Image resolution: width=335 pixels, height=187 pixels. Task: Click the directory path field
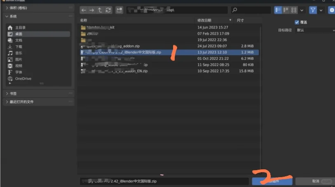click(177, 10)
